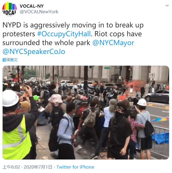
Task: Visit the @VOCALNewYork handle
Action: click(39, 12)
